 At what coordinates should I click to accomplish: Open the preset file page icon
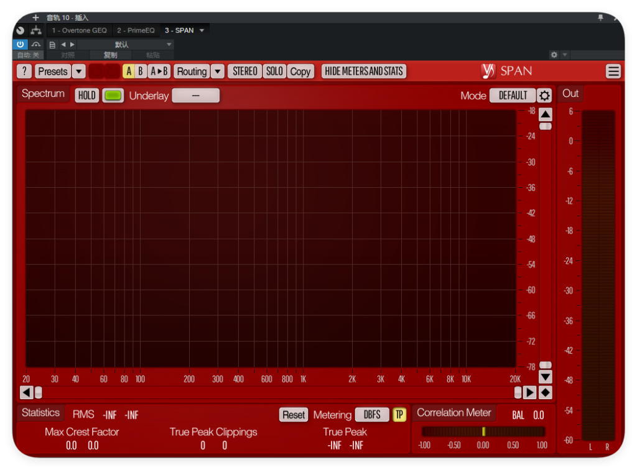[x=52, y=45]
